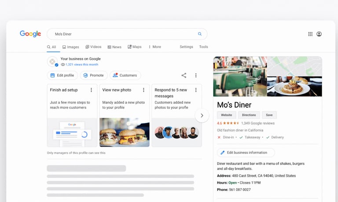
Task: Click the address 480 Cast Street text
Action: pos(264,176)
